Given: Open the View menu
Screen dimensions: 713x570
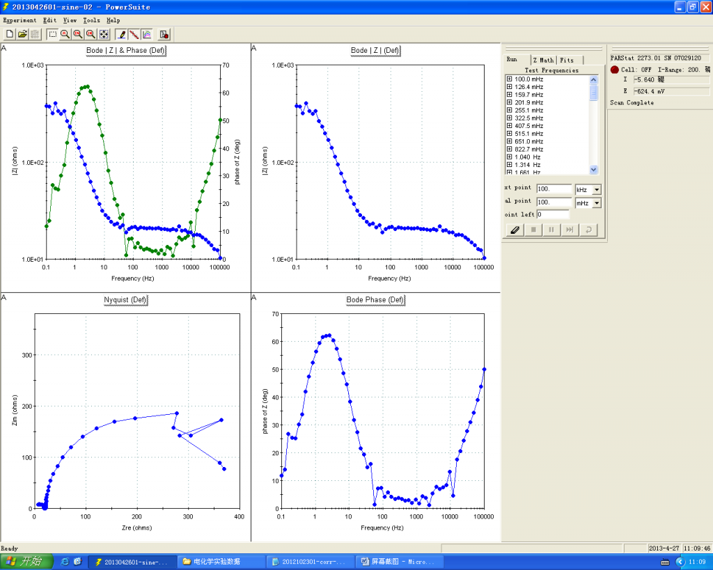Looking at the screenshot, I should (x=70, y=20).
